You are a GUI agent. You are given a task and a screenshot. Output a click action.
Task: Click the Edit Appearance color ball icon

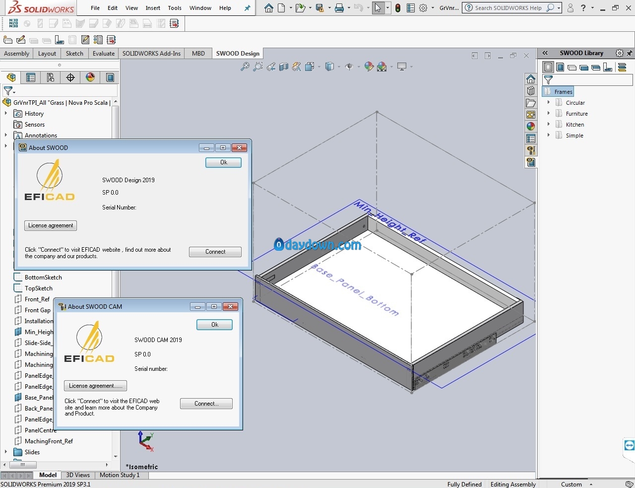point(369,67)
